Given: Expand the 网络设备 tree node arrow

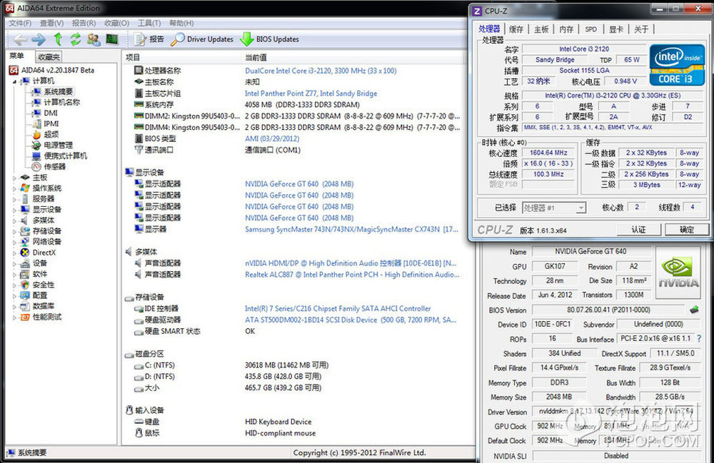Looking at the screenshot, I should point(14,242).
